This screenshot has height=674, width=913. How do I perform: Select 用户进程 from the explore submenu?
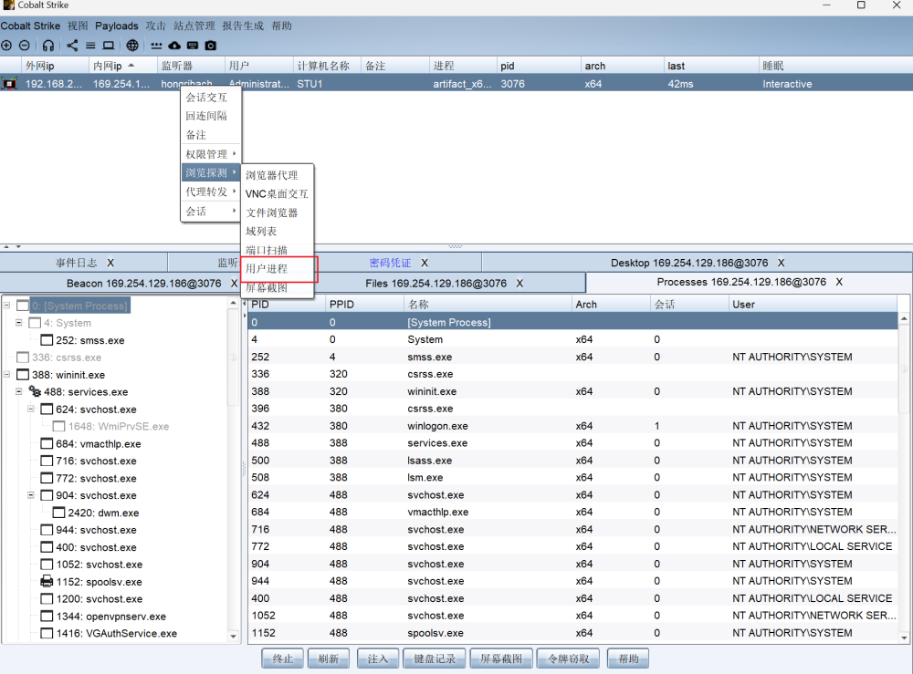267,269
